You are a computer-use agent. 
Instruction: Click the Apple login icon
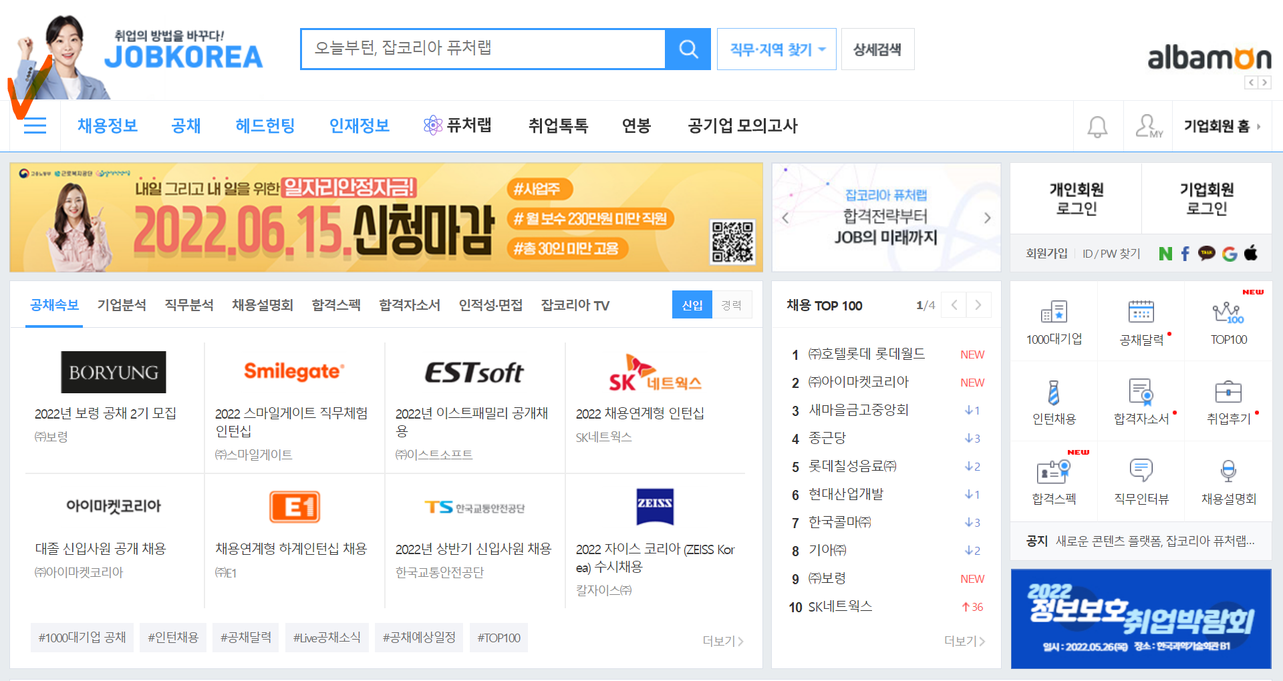[x=1251, y=253]
